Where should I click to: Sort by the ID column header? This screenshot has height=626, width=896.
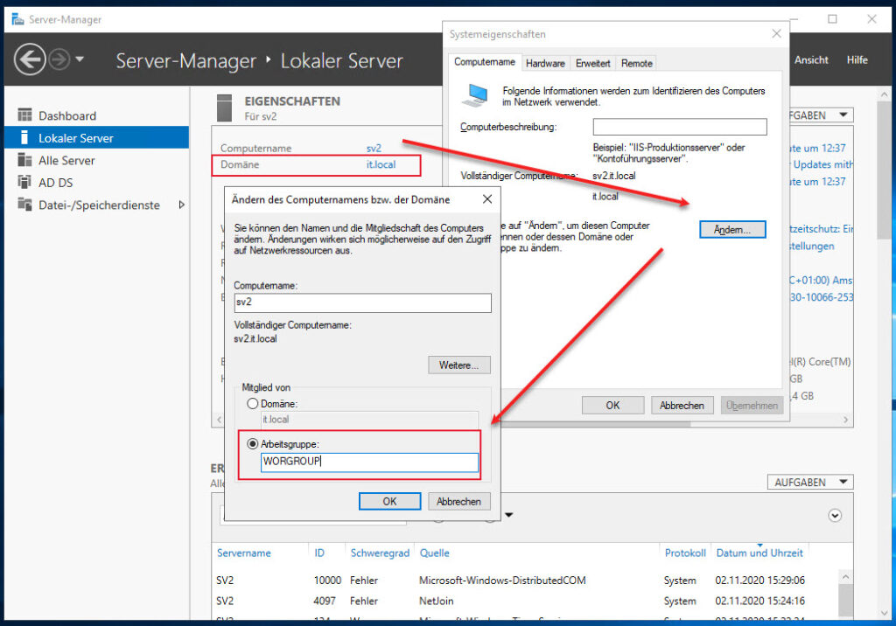319,553
